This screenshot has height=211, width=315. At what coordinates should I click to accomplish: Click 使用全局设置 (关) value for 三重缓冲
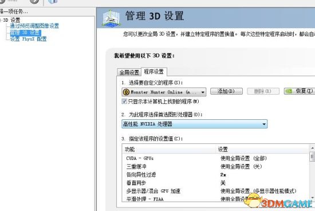pos(241,166)
